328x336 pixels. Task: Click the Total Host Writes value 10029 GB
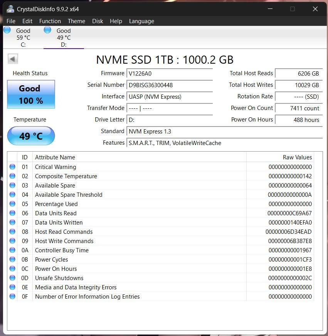point(299,85)
